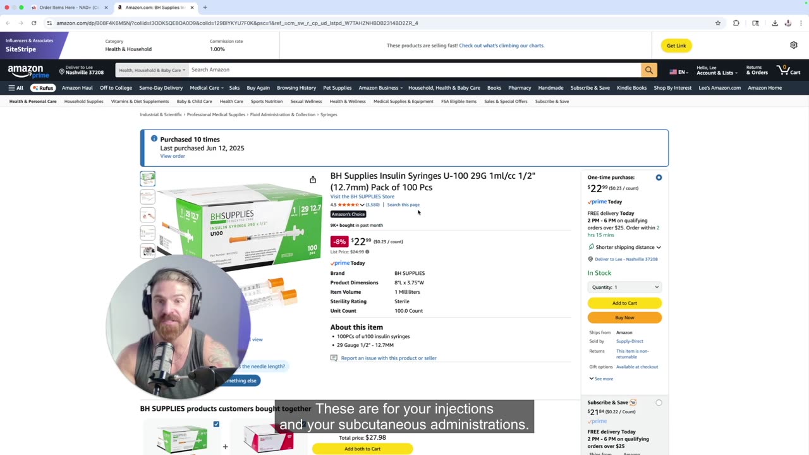Image resolution: width=809 pixels, height=455 pixels.
Task: Click the orange search magnifier button
Action: click(x=648, y=70)
